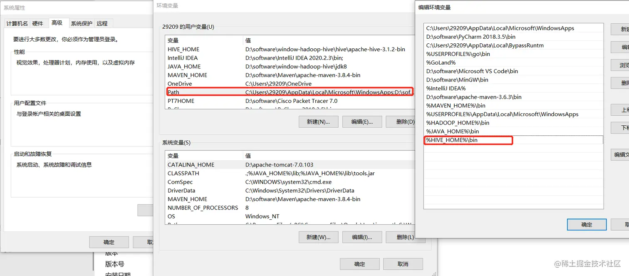Select the MAVEN_HOME user variable row

pos(290,75)
